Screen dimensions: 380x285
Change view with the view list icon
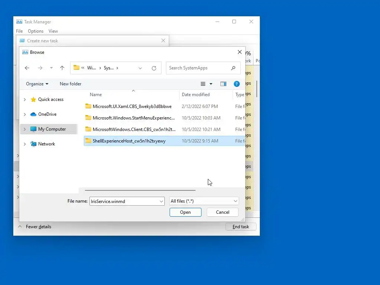click(x=203, y=84)
